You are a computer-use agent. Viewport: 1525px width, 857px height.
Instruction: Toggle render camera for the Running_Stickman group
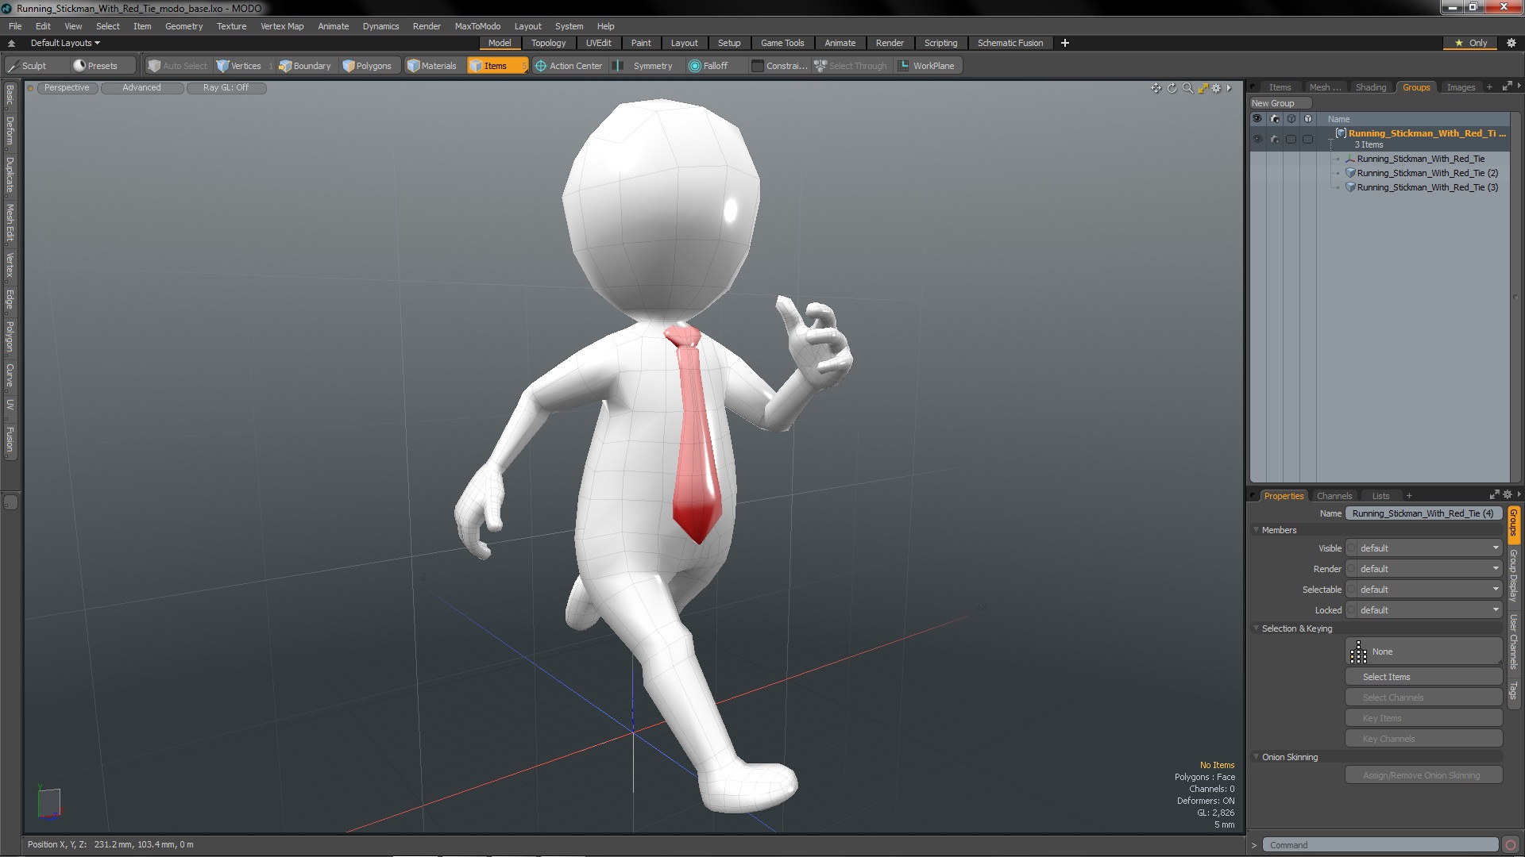(x=1275, y=139)
